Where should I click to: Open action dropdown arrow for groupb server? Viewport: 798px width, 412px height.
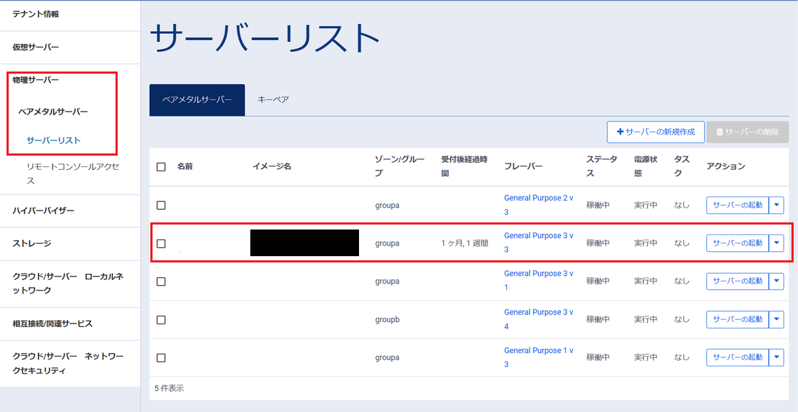coord(776,319)
